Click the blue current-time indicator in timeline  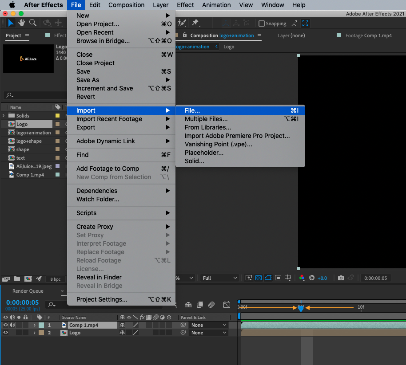pyautogui.click(x=301, y=307)
